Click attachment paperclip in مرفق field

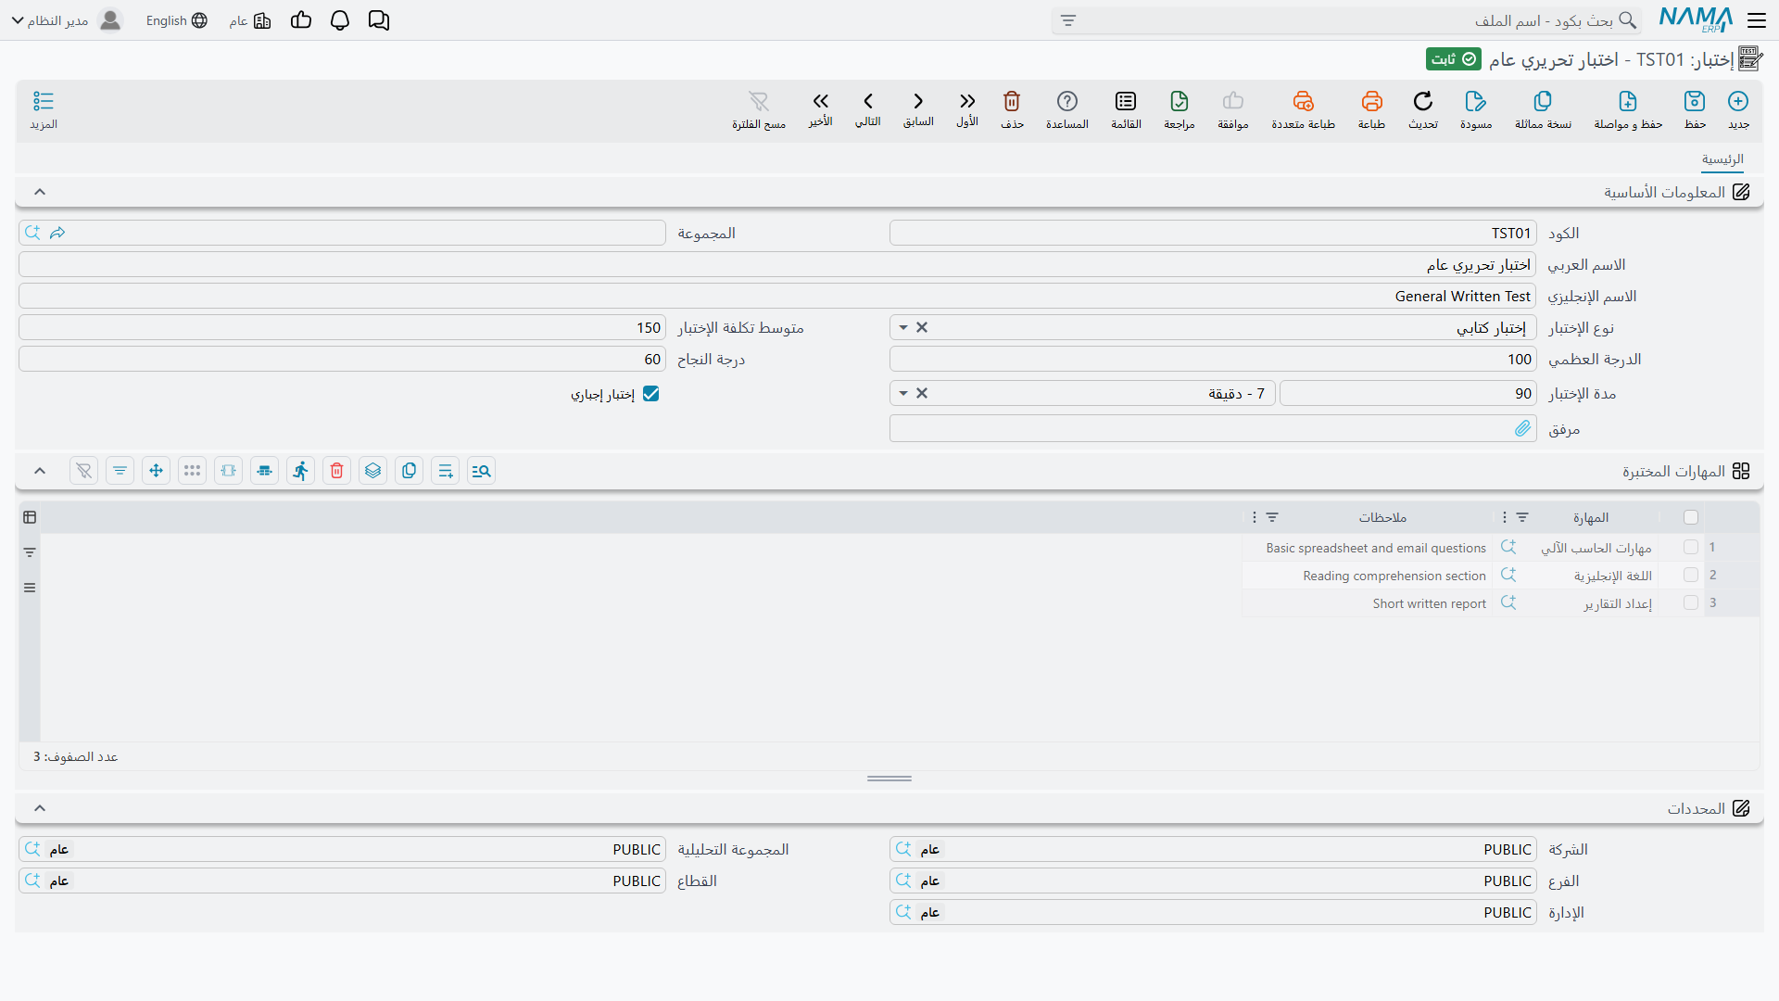pos(1522,428)
